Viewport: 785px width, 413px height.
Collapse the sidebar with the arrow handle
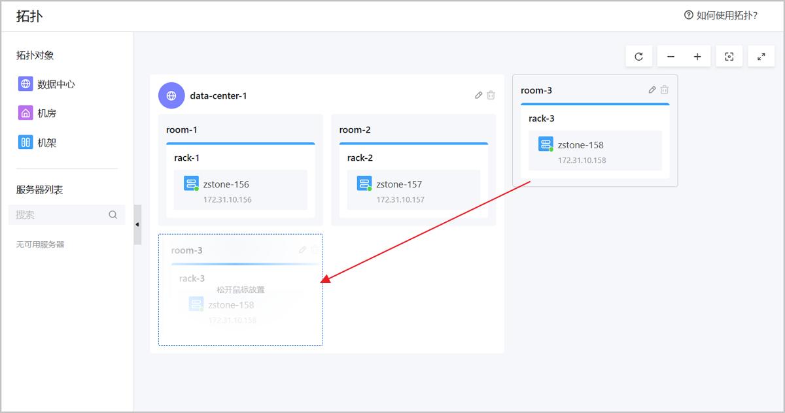pyautogui.click(x=137, y=225)
